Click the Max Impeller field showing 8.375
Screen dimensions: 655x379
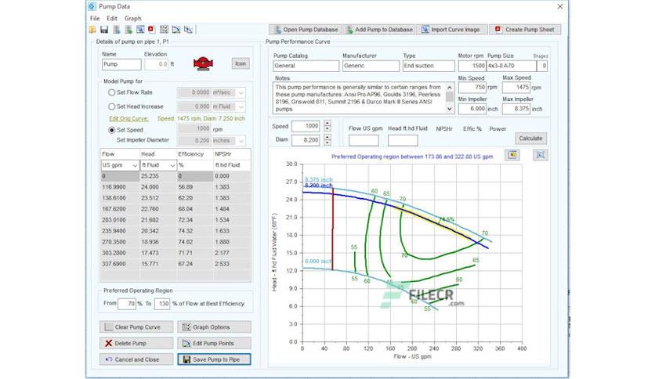(516, 109)
